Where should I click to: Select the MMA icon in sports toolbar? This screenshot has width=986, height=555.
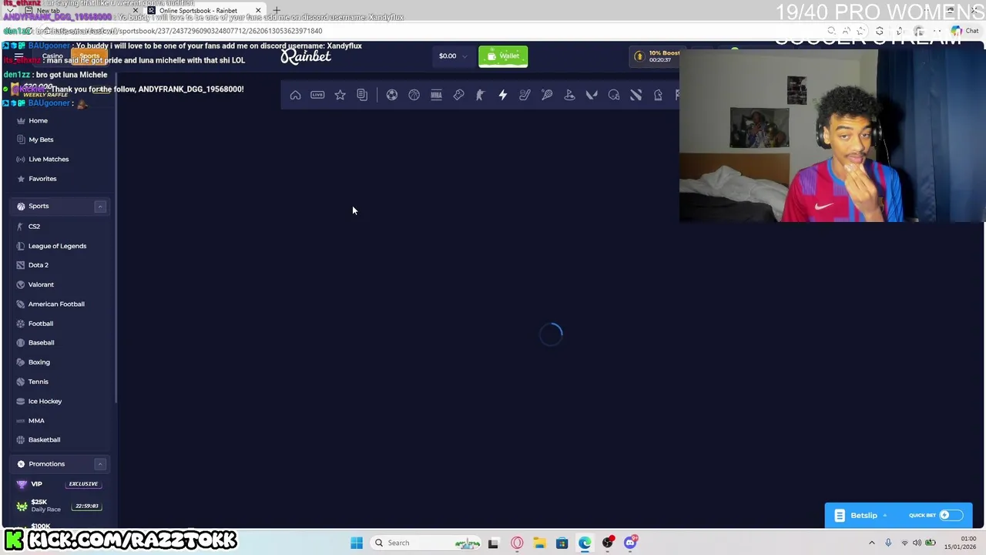click(x=436, y=95)
